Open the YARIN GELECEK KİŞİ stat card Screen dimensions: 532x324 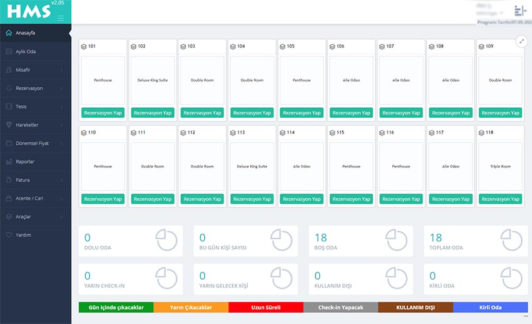[x=245, y=279]
